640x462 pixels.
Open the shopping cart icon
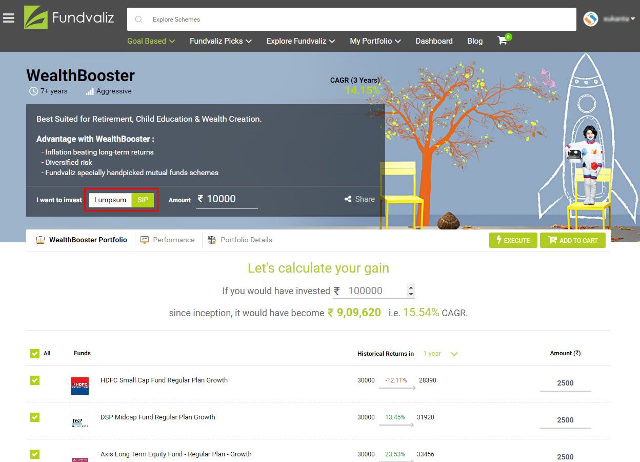(503, 41)
